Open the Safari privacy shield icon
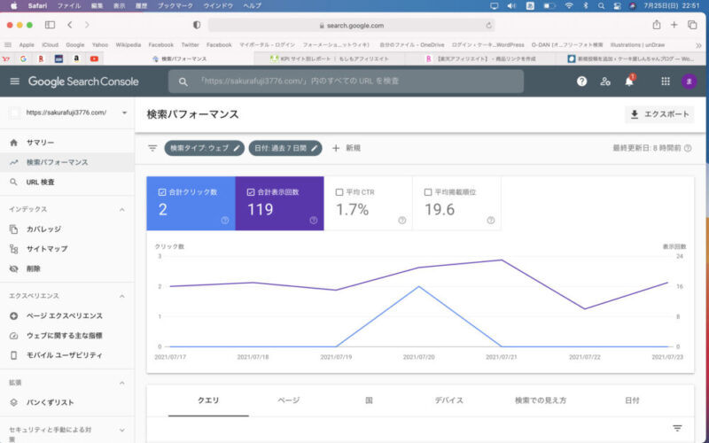Viewport: 709px width, 443px height. [197, 26]
